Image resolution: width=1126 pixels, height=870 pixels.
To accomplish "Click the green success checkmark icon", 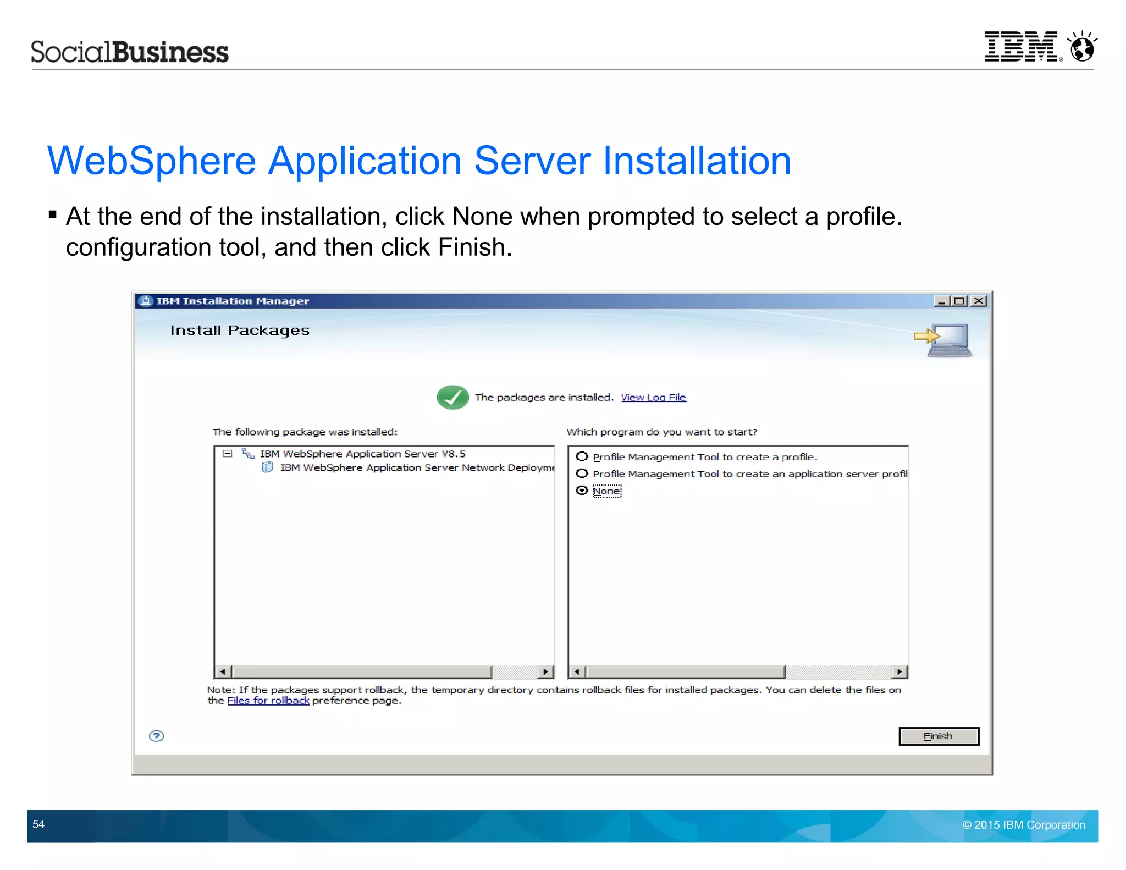I will click(x=452, y=397).
